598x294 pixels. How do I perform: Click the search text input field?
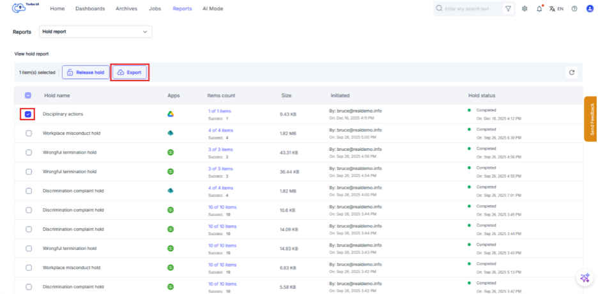point(470,9)
